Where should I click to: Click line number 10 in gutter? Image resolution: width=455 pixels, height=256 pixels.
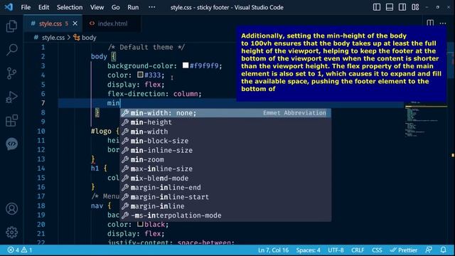(x=41, y=131)
